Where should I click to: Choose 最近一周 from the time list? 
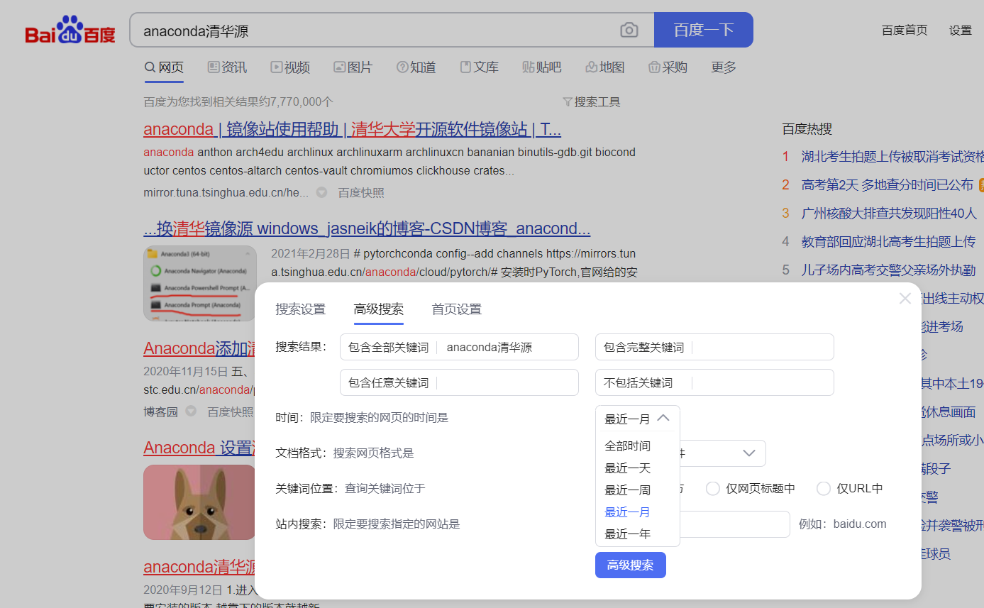click(628, 490)
